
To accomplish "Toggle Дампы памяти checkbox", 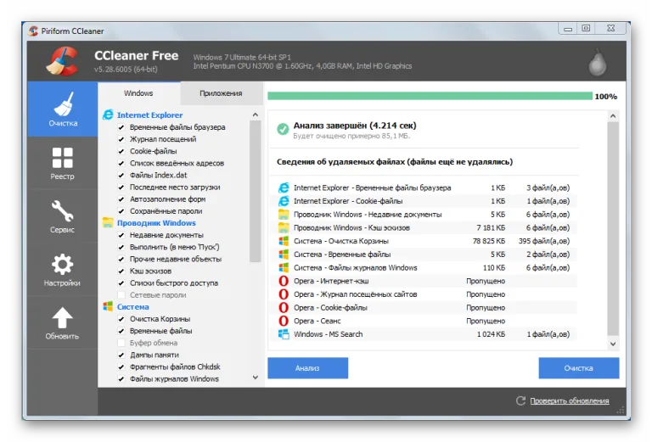I will (121, 355).
